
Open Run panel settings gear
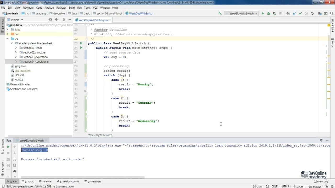click(x=321, y=140)
